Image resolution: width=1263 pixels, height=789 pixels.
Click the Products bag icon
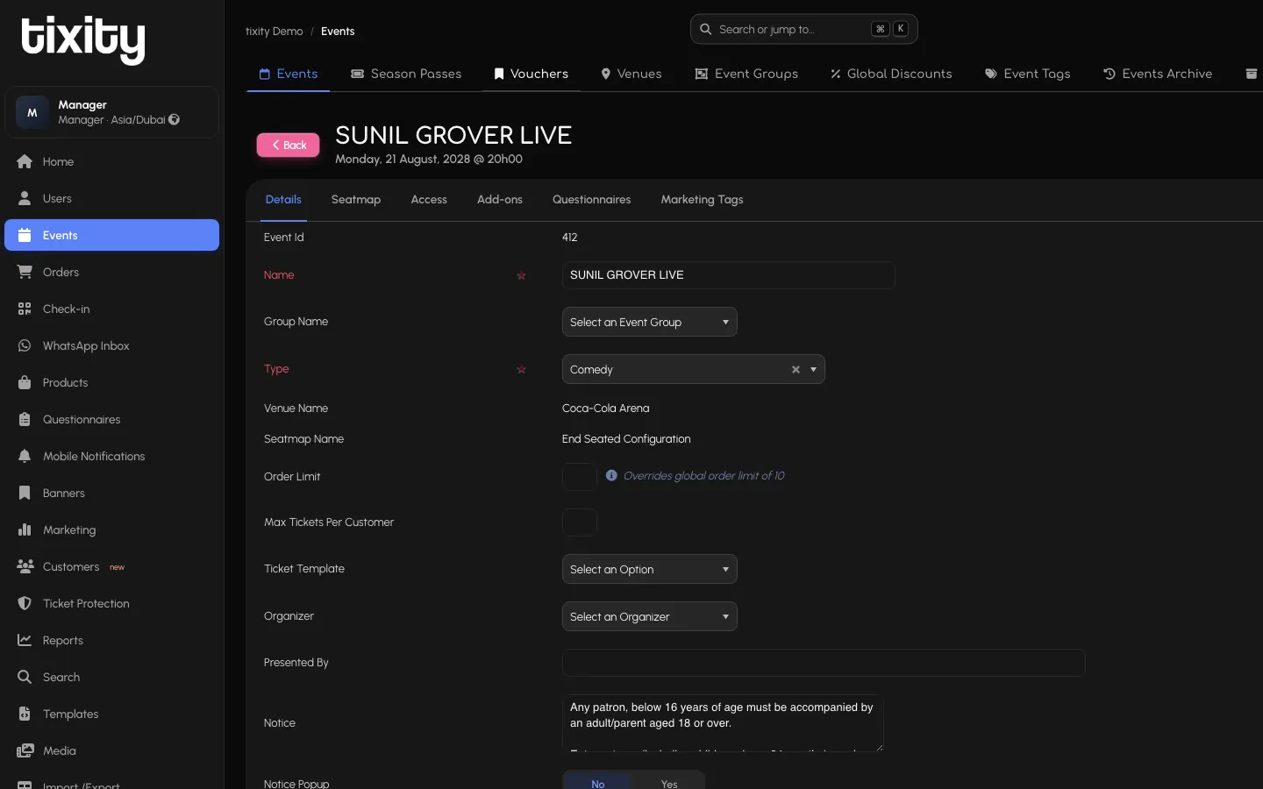(25, 382)
